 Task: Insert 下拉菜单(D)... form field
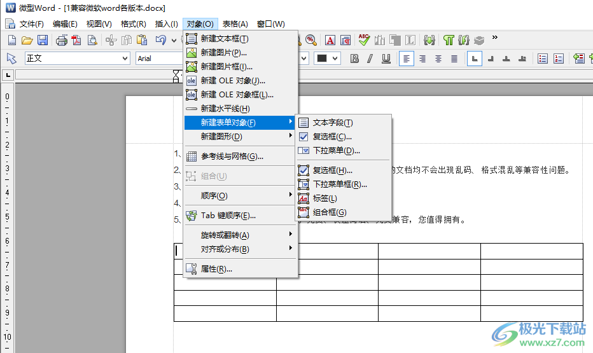[x=343, y=150]
